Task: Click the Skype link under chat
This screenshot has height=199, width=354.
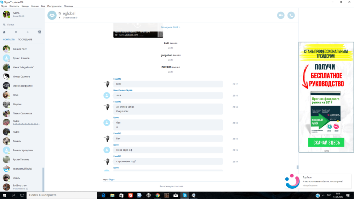Action: tap(112, 180)
